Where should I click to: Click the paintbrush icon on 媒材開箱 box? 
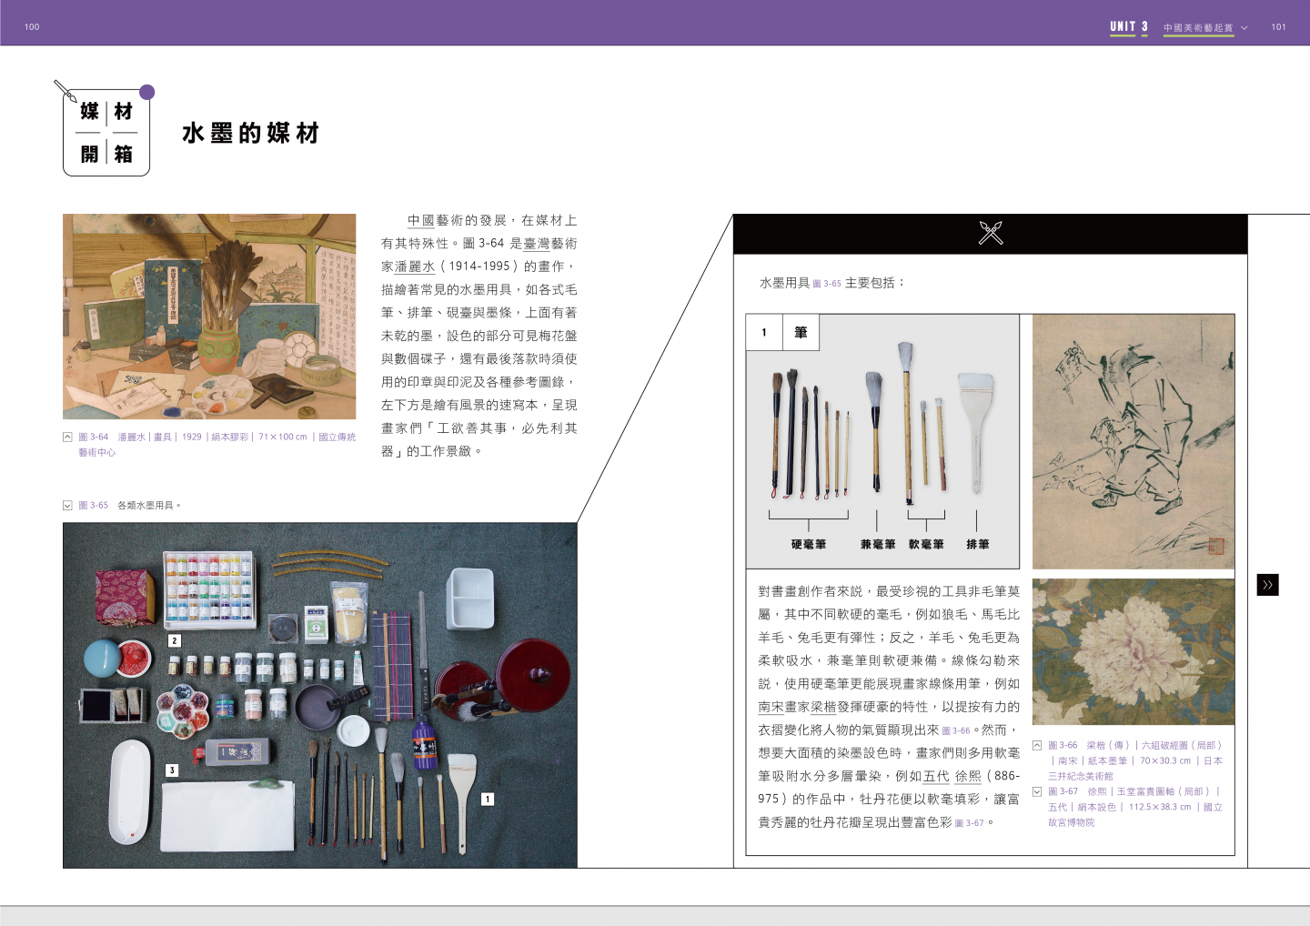(65, 91)
